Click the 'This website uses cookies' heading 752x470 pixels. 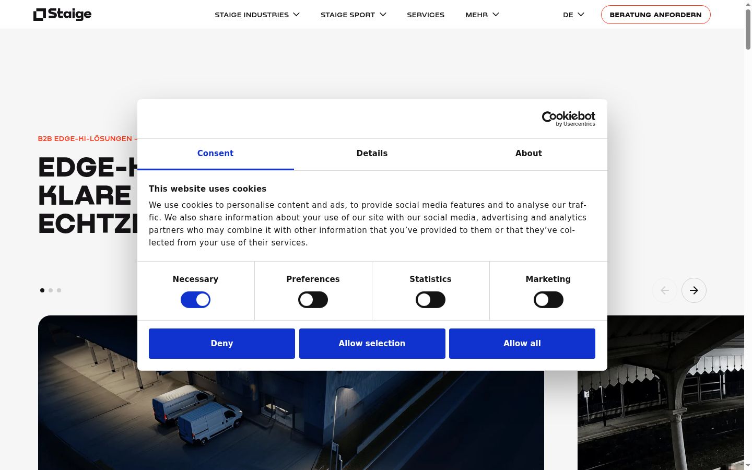coord(207,189)
